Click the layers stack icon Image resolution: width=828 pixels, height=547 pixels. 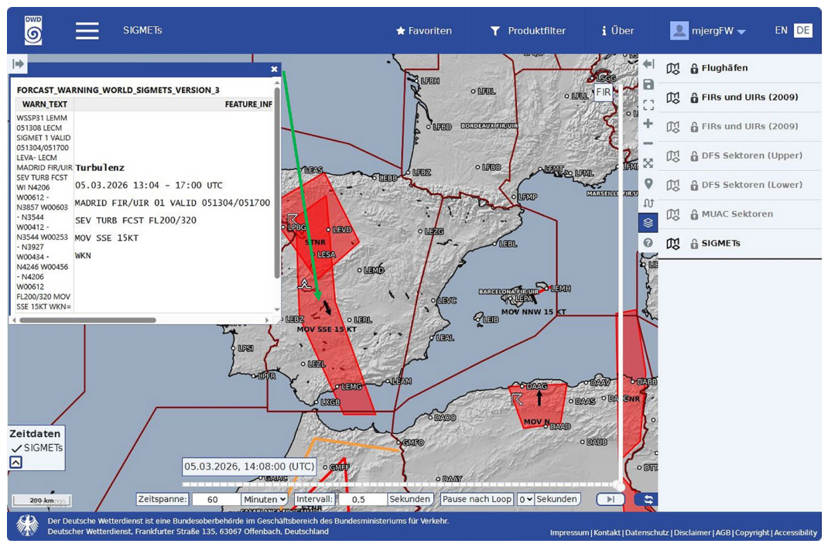648,223
